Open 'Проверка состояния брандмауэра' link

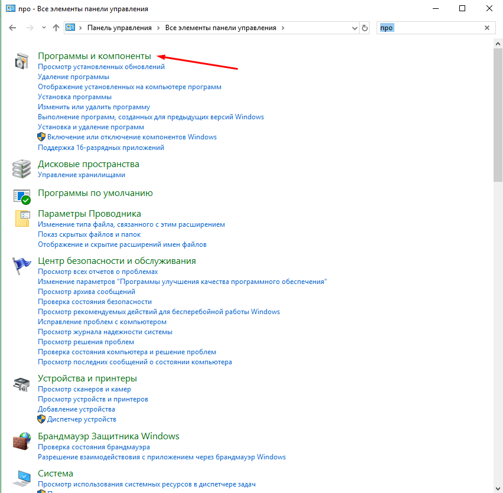[94, 447]
